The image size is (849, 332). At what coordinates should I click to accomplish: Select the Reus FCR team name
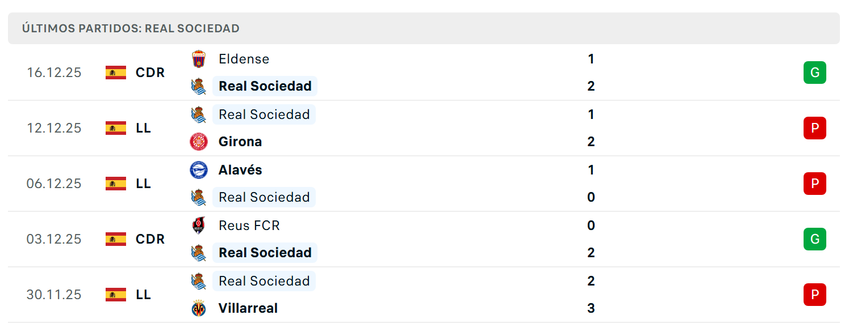pos(249,225)
